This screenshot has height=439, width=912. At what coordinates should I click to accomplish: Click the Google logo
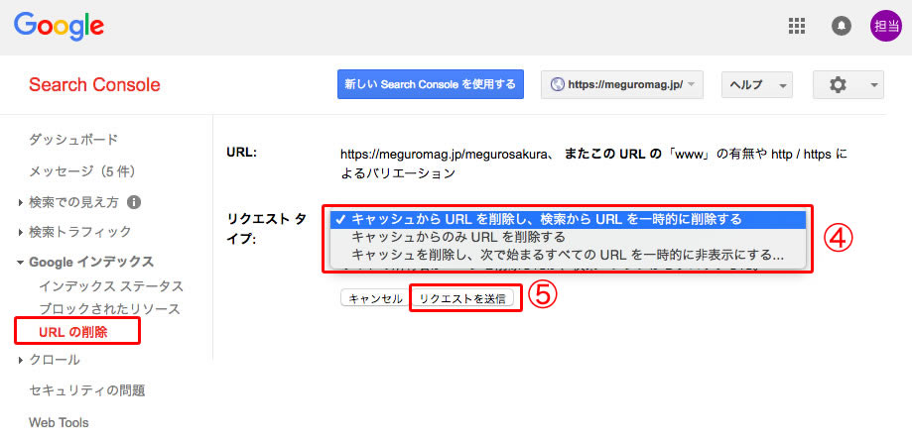coord(60,26)
